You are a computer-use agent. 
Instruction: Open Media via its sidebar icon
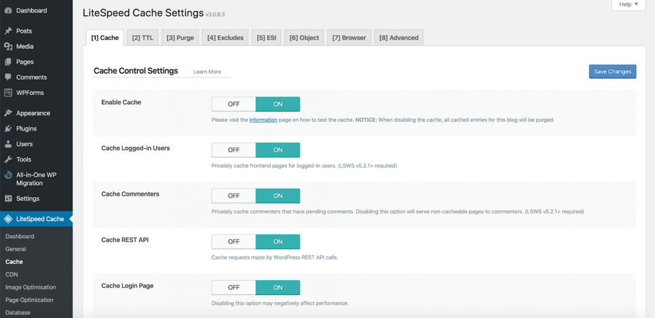(x=8, y=47)
